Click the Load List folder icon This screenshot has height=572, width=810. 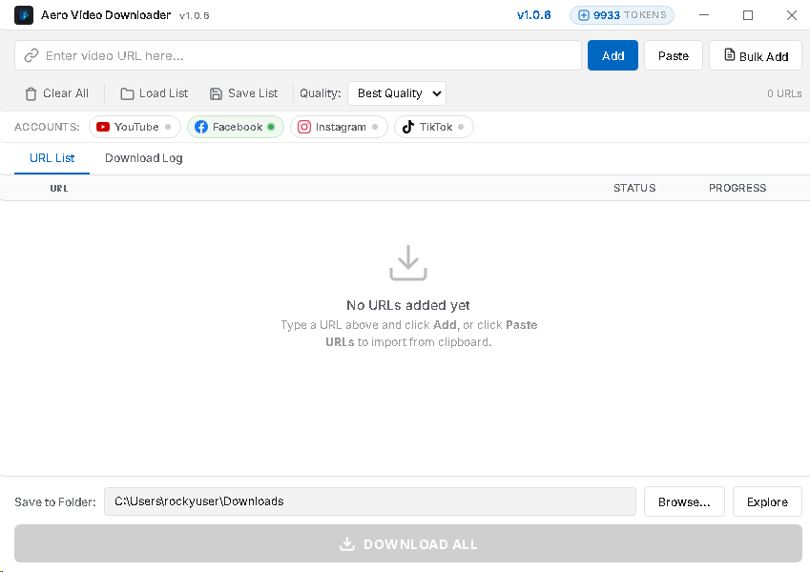pos(127,93)
